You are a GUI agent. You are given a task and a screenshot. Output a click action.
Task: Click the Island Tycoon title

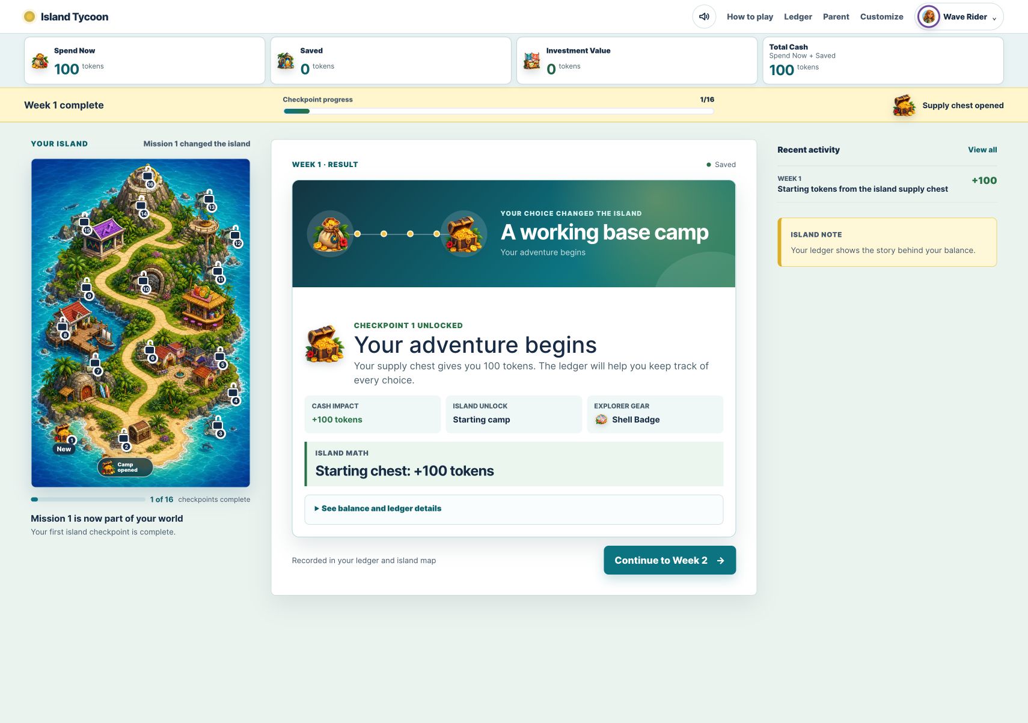coord(75,17)
